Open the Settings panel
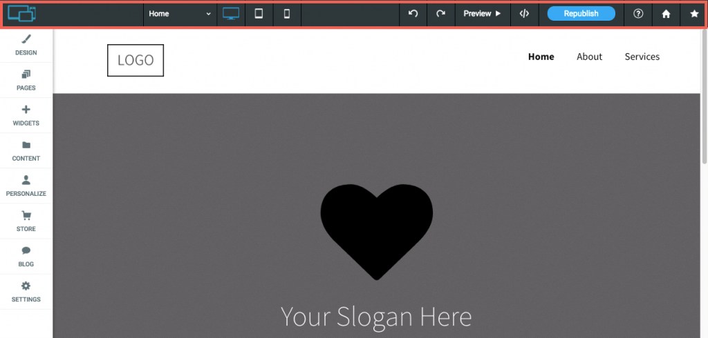The height and width of the screenshot is (338, 708). pyautogui.click(x=26, y=292)
